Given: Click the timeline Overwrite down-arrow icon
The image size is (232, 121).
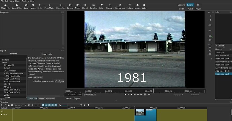Looking at the screenshot, I should [26, 105].
